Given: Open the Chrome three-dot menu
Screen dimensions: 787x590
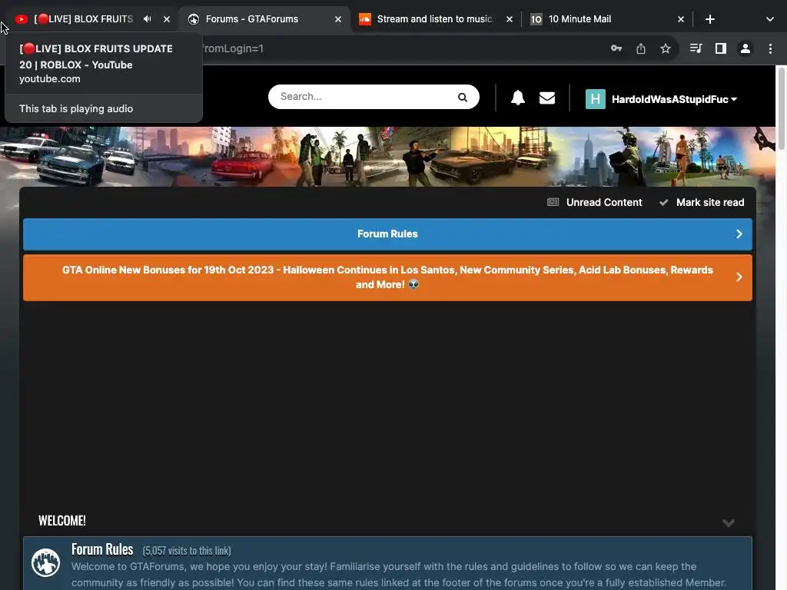Looking at the screenshot, I should tap(770, 48).
